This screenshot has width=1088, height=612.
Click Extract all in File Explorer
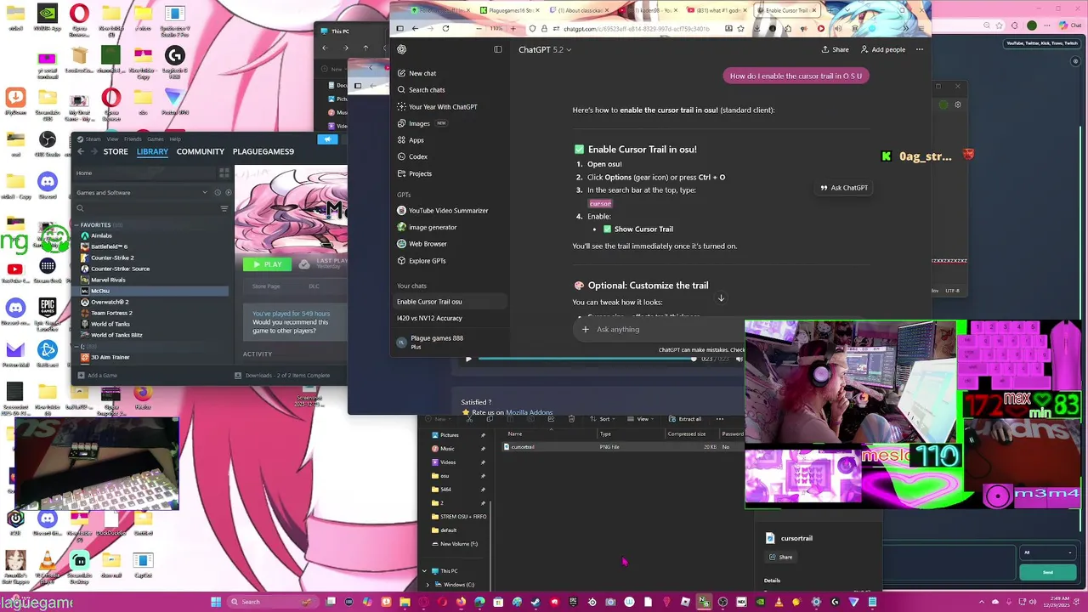(684, 419)
